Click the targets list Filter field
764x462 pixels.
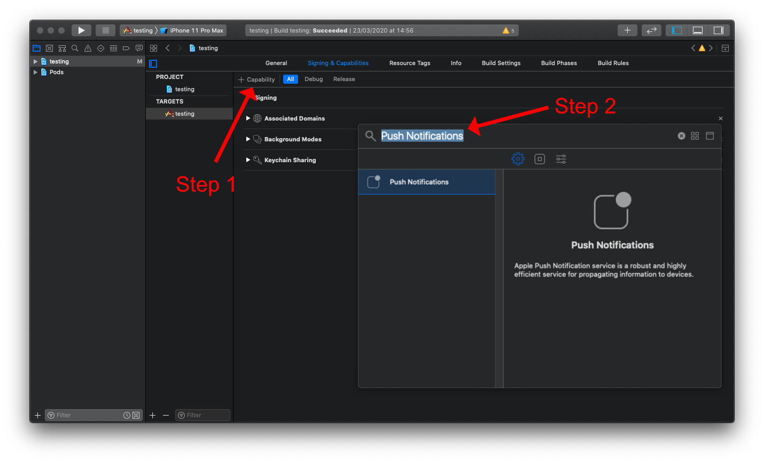[x=203, y=415]
